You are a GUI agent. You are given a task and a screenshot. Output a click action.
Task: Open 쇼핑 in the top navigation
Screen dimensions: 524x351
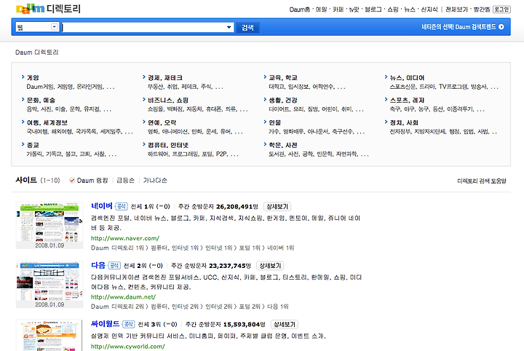point(393,9)
